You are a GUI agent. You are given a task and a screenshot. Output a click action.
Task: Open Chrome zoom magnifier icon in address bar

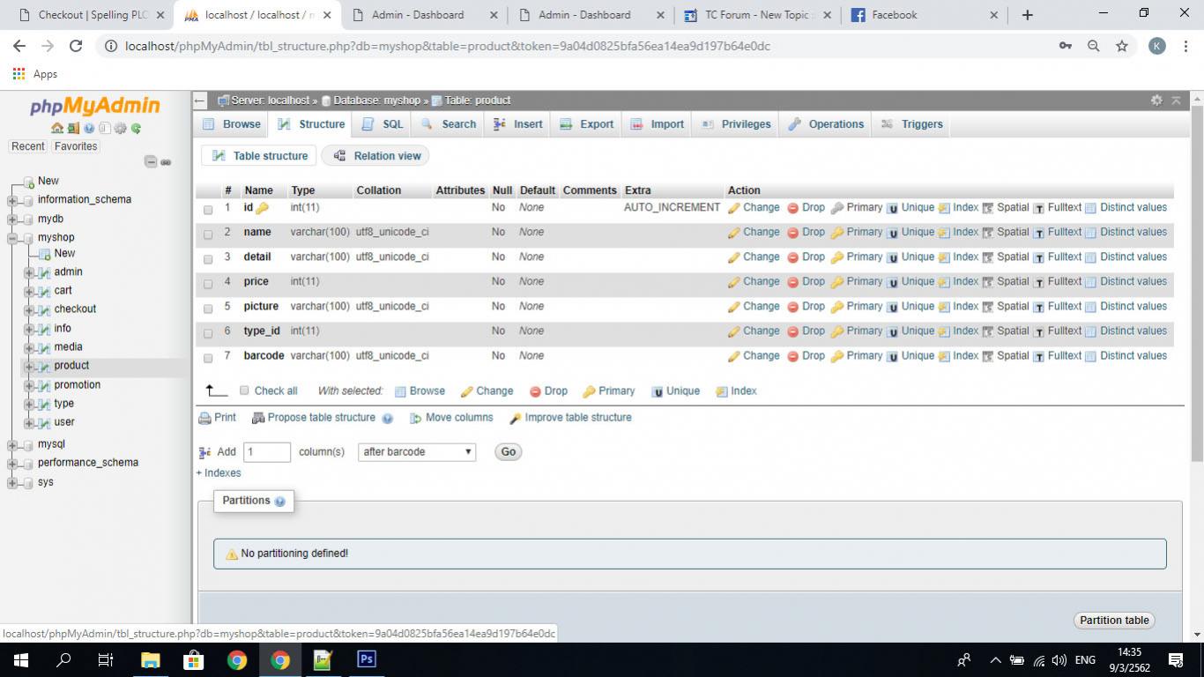[x=1093, y=46]
